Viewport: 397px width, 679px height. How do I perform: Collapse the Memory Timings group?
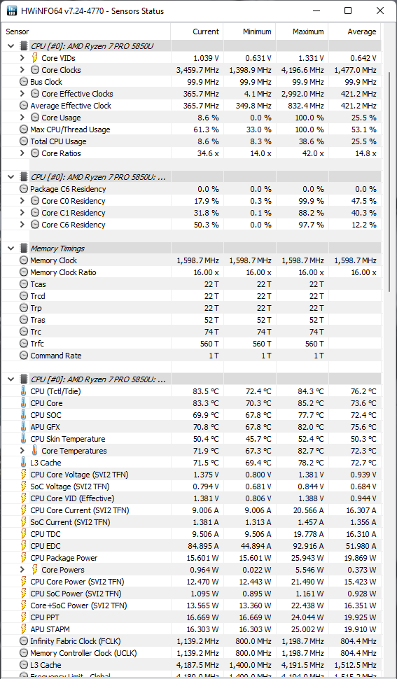point(11,248)
